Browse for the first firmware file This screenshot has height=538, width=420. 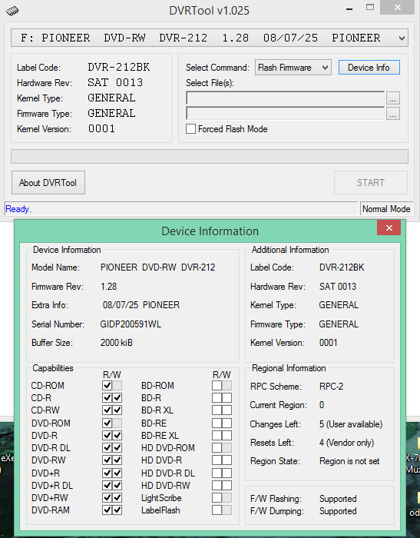393,98
